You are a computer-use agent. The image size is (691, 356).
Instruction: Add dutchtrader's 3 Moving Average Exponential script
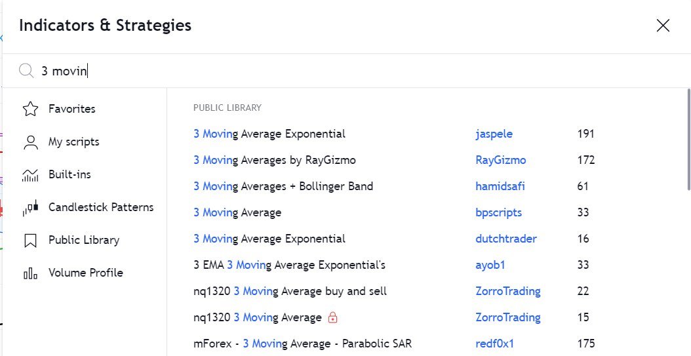[269, 239]
